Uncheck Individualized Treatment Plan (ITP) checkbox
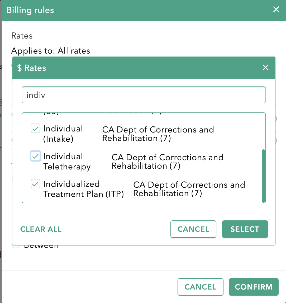 (x=35, y=184)
